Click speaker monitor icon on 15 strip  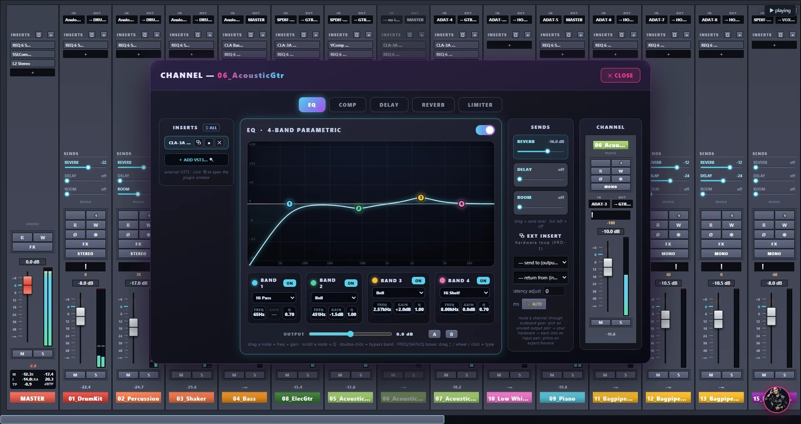tap(784, 216)
